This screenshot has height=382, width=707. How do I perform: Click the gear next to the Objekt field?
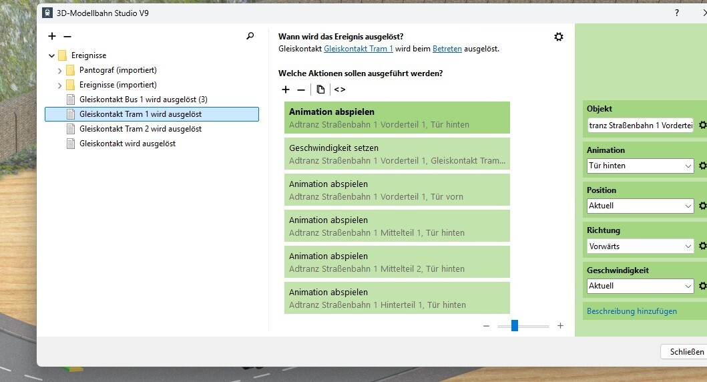pyautogui.click(x=702, y=125)
